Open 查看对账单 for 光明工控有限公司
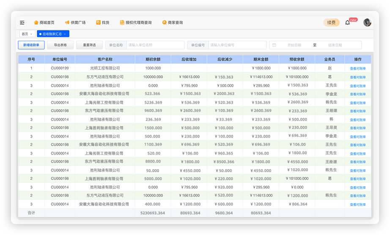 pos(358,69)
